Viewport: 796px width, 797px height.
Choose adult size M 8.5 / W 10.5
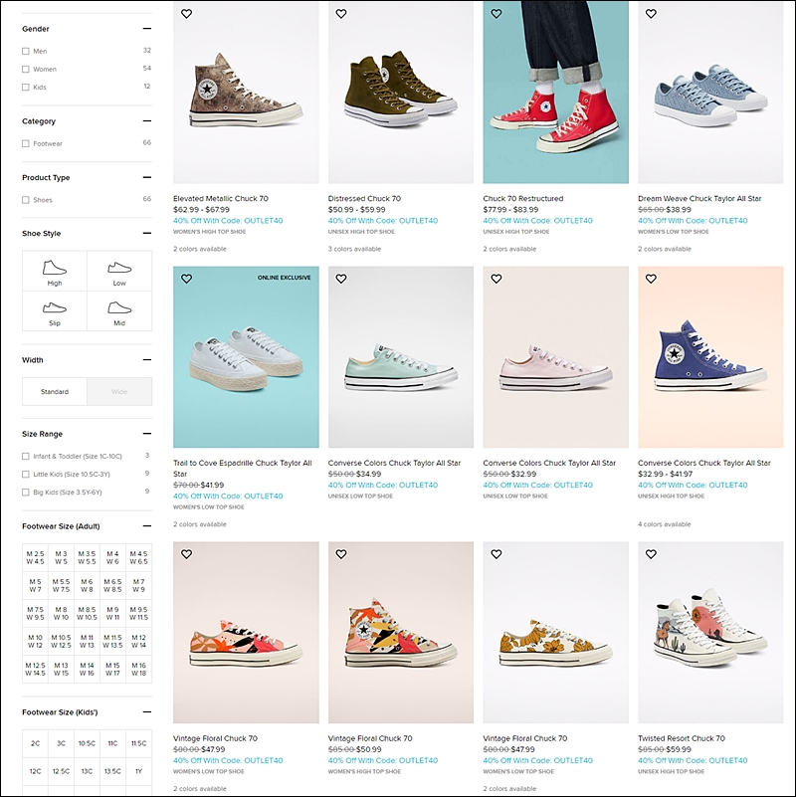(x=87, y=614)
